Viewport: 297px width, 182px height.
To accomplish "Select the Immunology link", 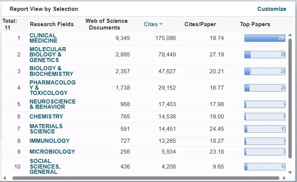I will point(50,141).
